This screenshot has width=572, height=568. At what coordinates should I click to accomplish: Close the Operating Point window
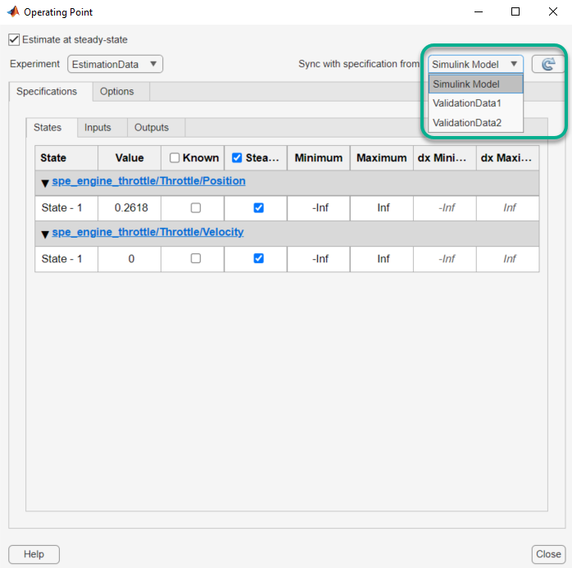[553, 12]
